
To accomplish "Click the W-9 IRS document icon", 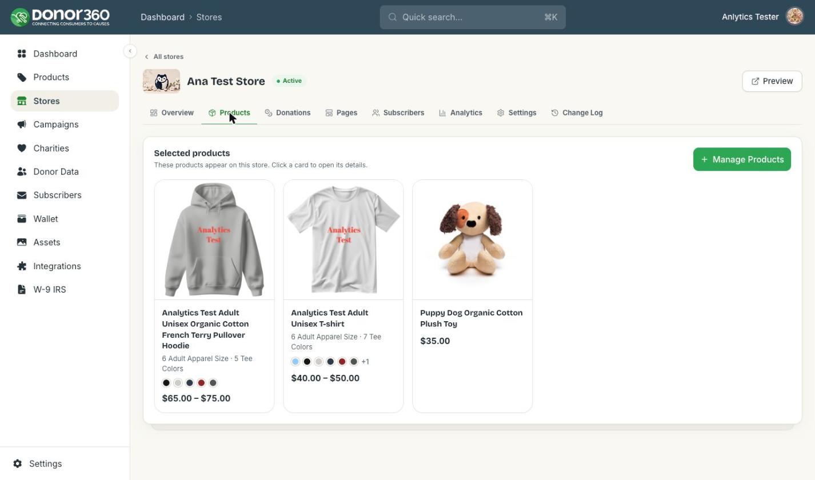I will tap(22, 290).
